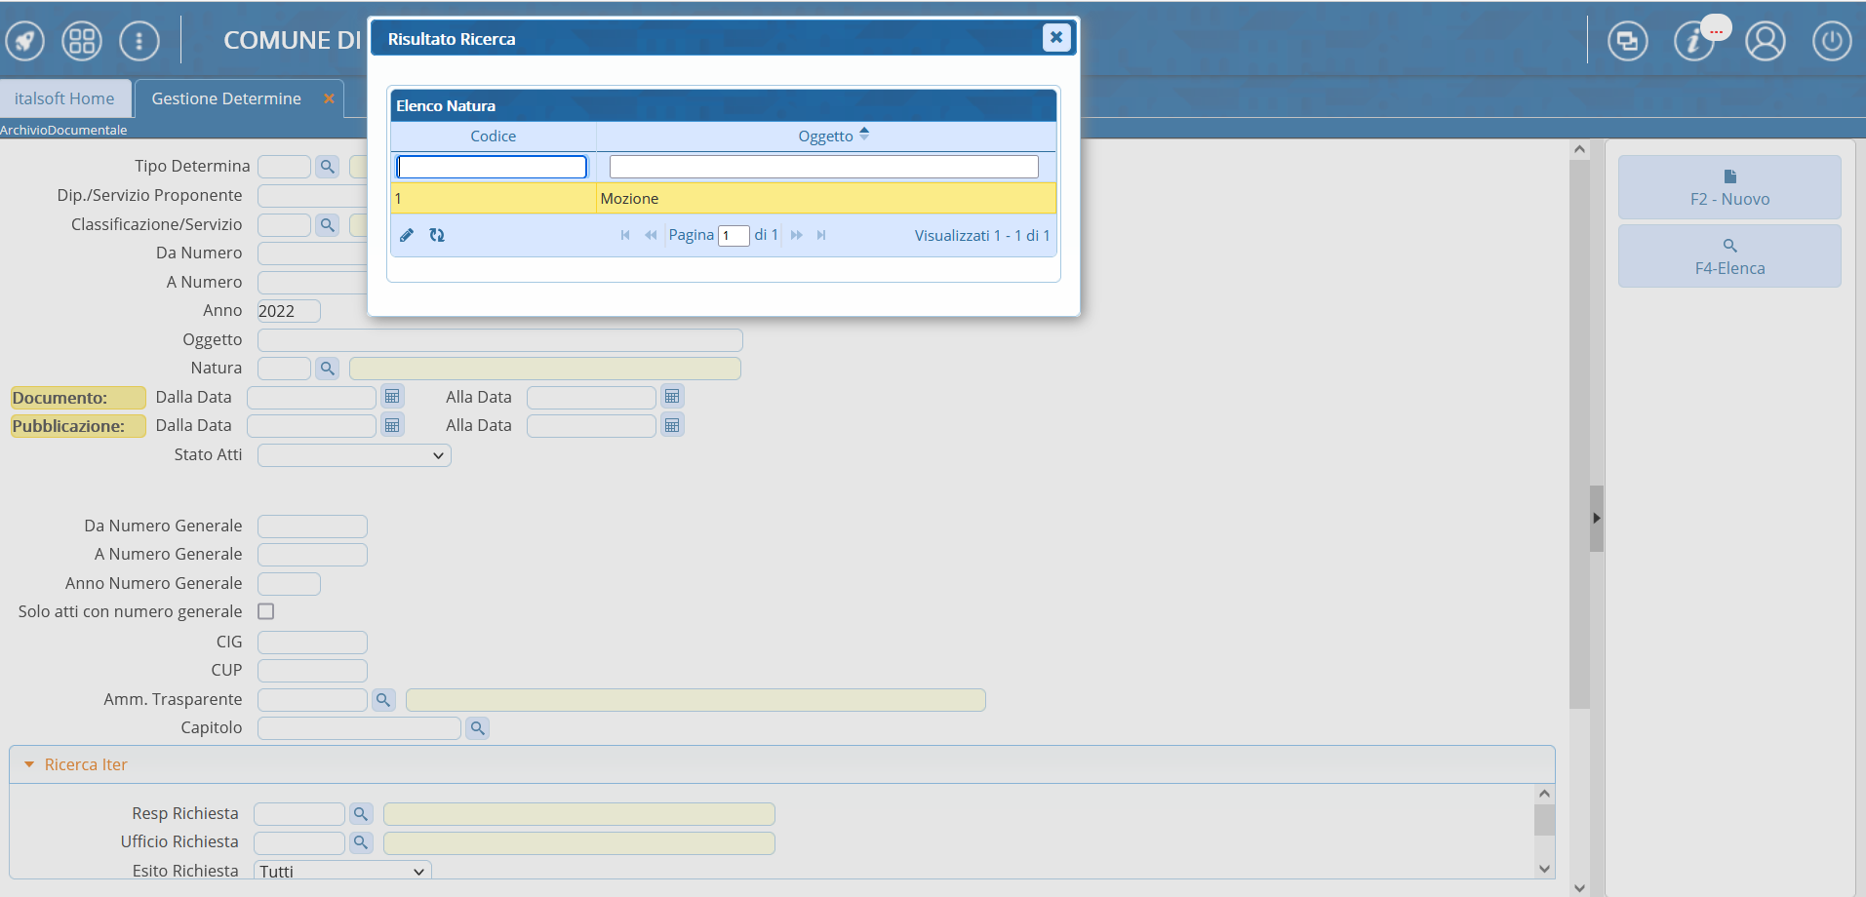The image size is (1866, 897).
Task: Select the Gestione Determine tab
Action: 226,98
